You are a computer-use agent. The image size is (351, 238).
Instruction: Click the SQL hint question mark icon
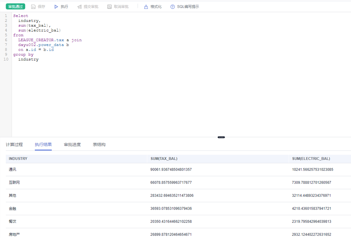[x=172, y=7]
